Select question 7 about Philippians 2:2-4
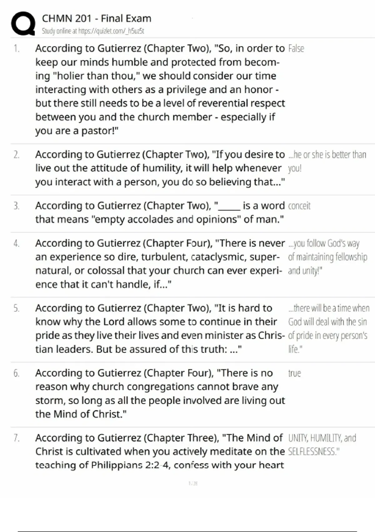This screenshot has width=375, height=532. pyautogui.click(x=160, y=451)
